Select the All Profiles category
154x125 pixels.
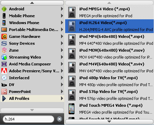click(32, 98)
